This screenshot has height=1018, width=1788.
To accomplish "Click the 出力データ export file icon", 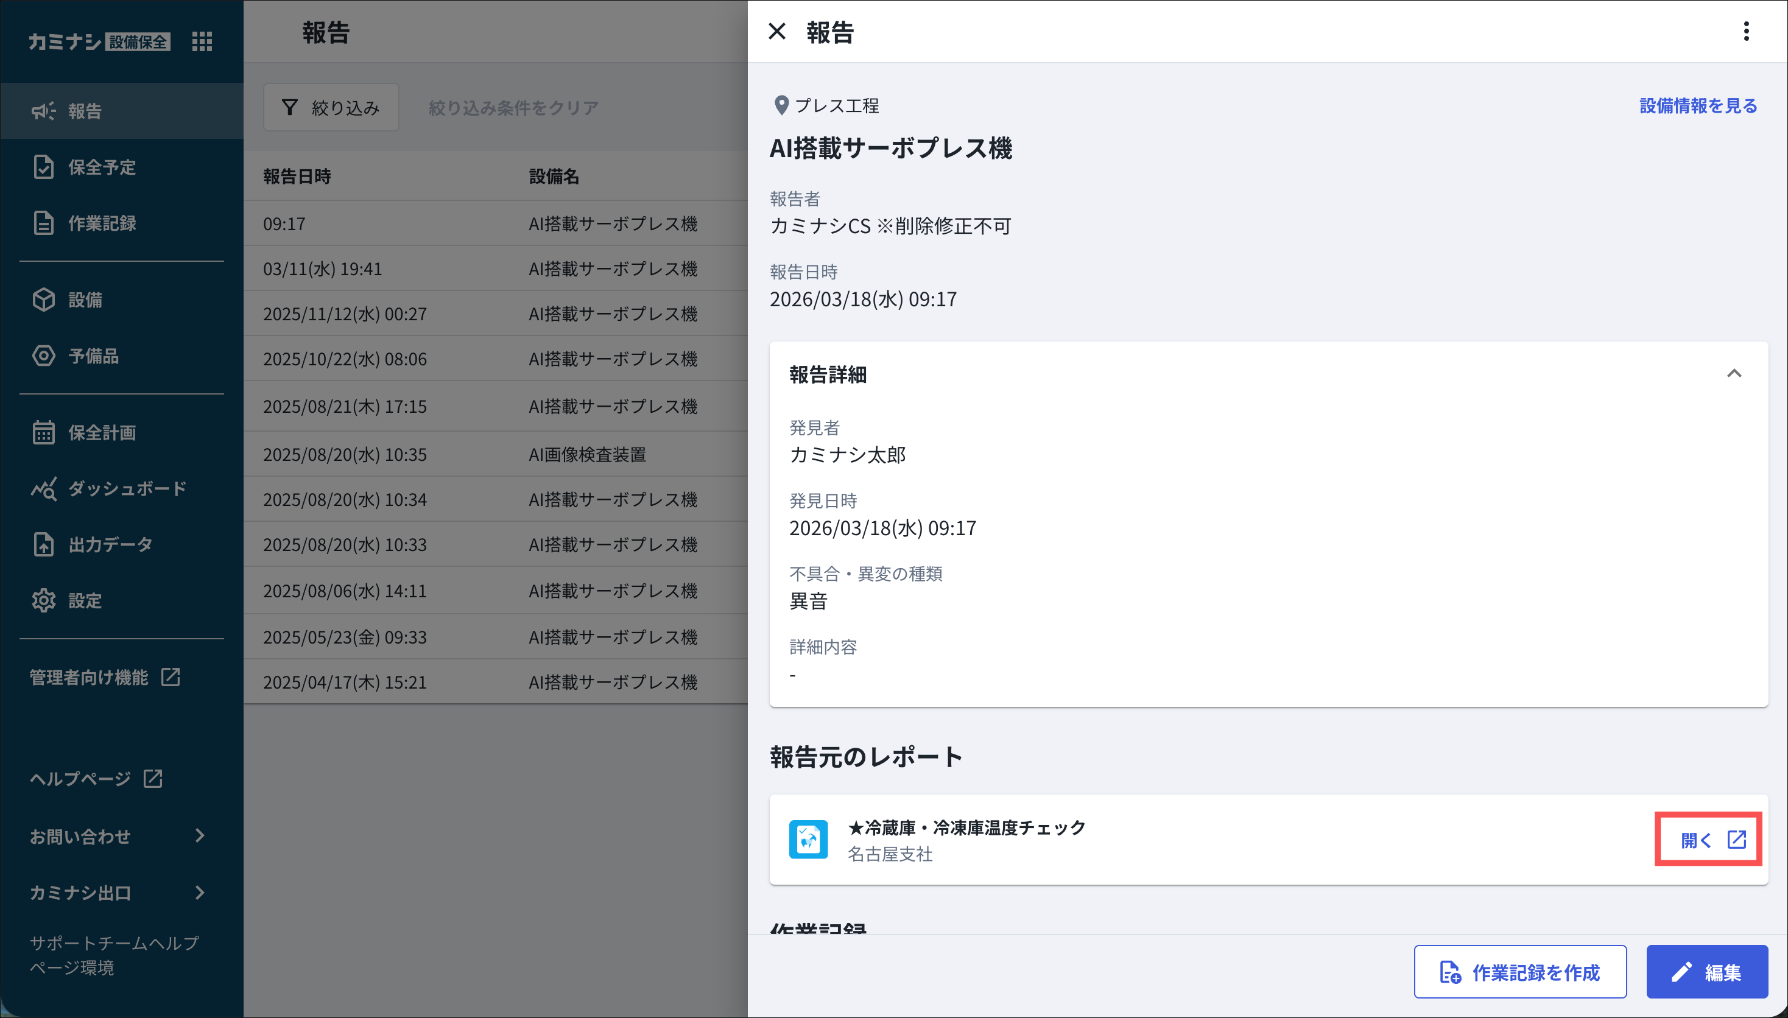I will 43,544.
